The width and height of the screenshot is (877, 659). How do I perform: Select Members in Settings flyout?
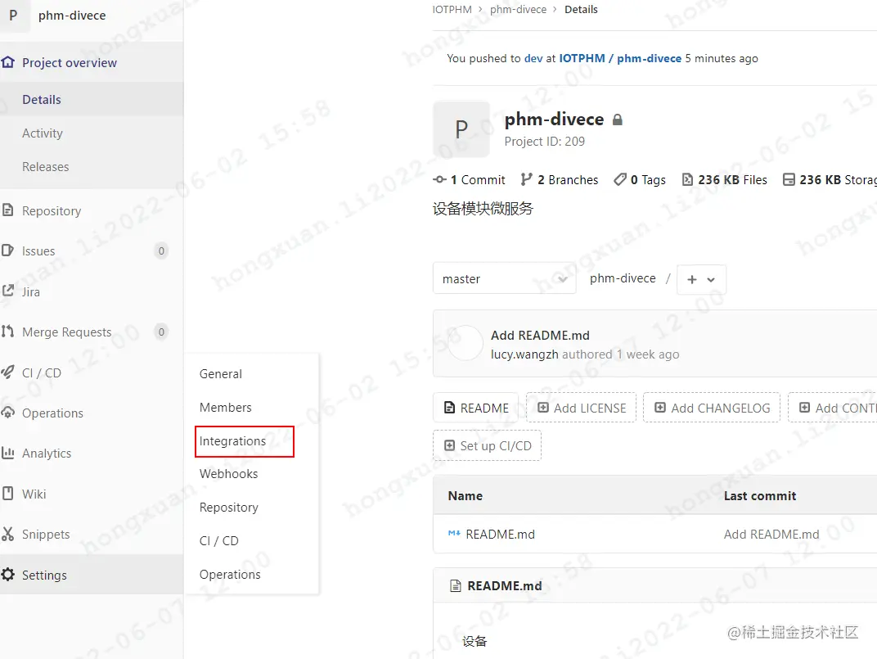click(226, 408)
